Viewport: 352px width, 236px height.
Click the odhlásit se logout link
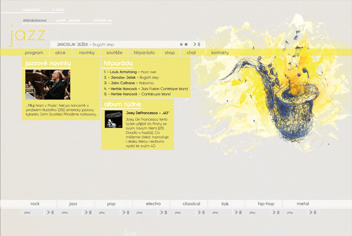click(102, 20)
